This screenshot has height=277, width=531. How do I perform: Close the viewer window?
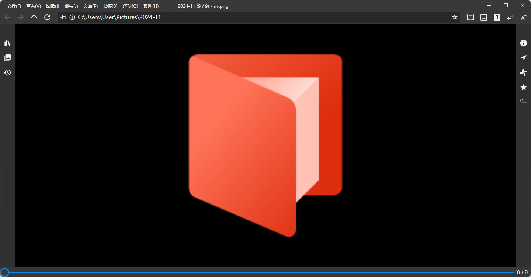coord(523,6)
